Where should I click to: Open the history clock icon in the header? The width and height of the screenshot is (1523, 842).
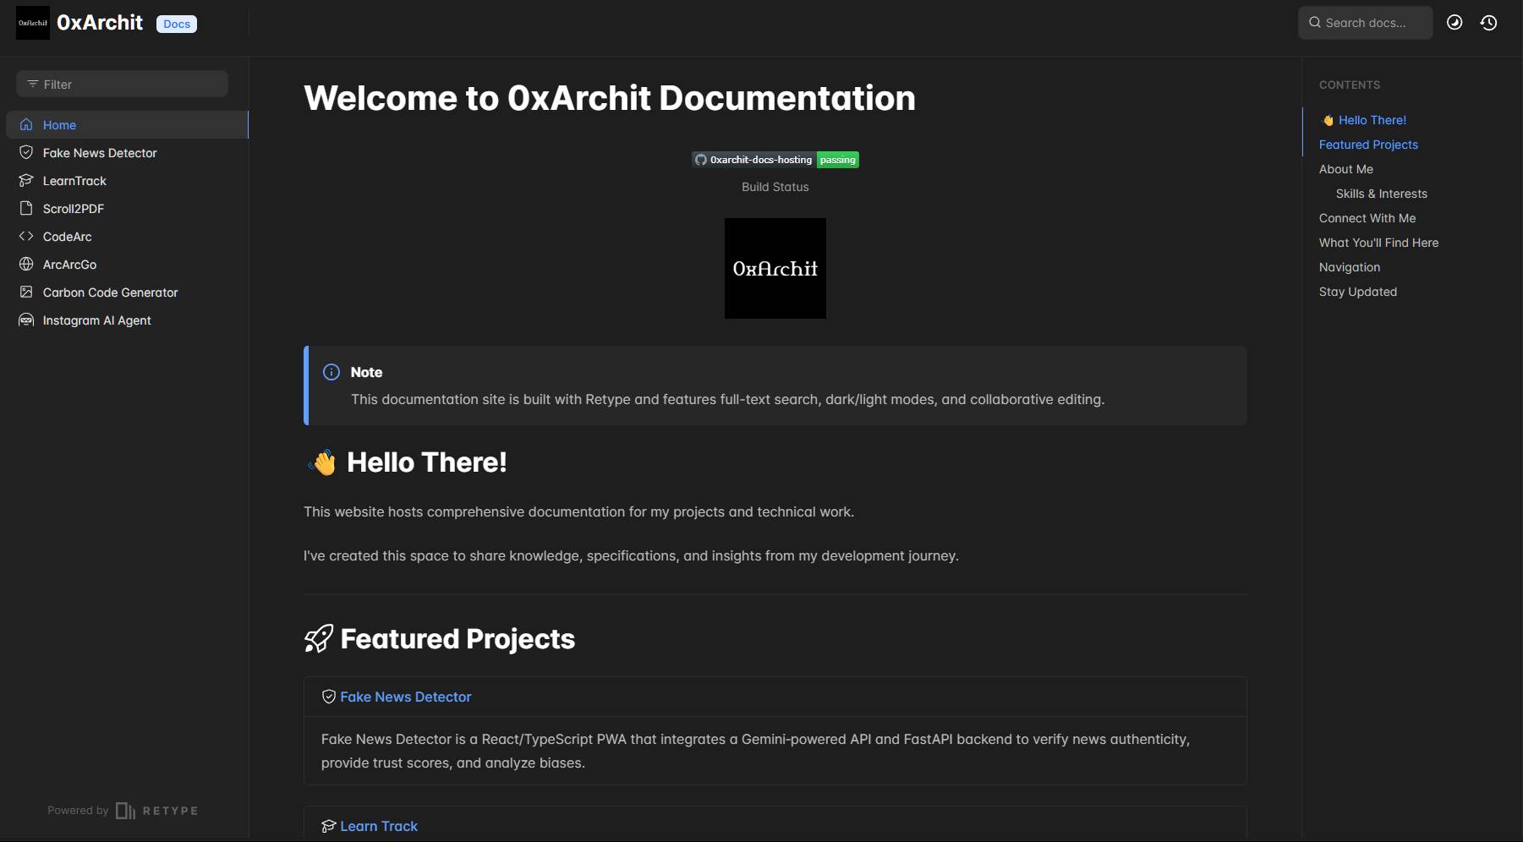click(x=1489, y=23)
